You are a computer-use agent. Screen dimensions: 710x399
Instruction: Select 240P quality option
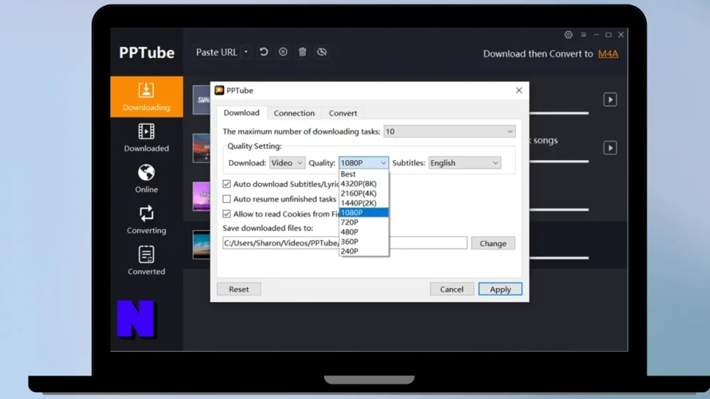coord(363,251)
